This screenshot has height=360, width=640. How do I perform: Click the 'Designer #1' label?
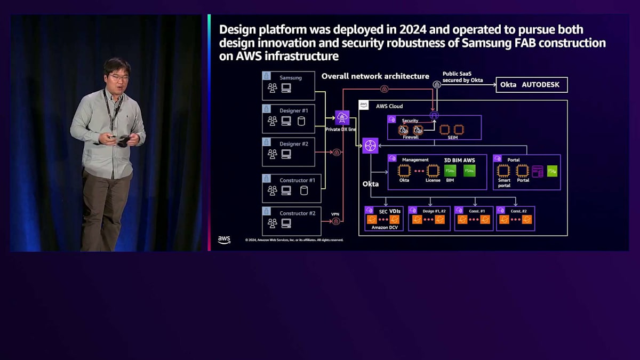[x=293, y=110]
